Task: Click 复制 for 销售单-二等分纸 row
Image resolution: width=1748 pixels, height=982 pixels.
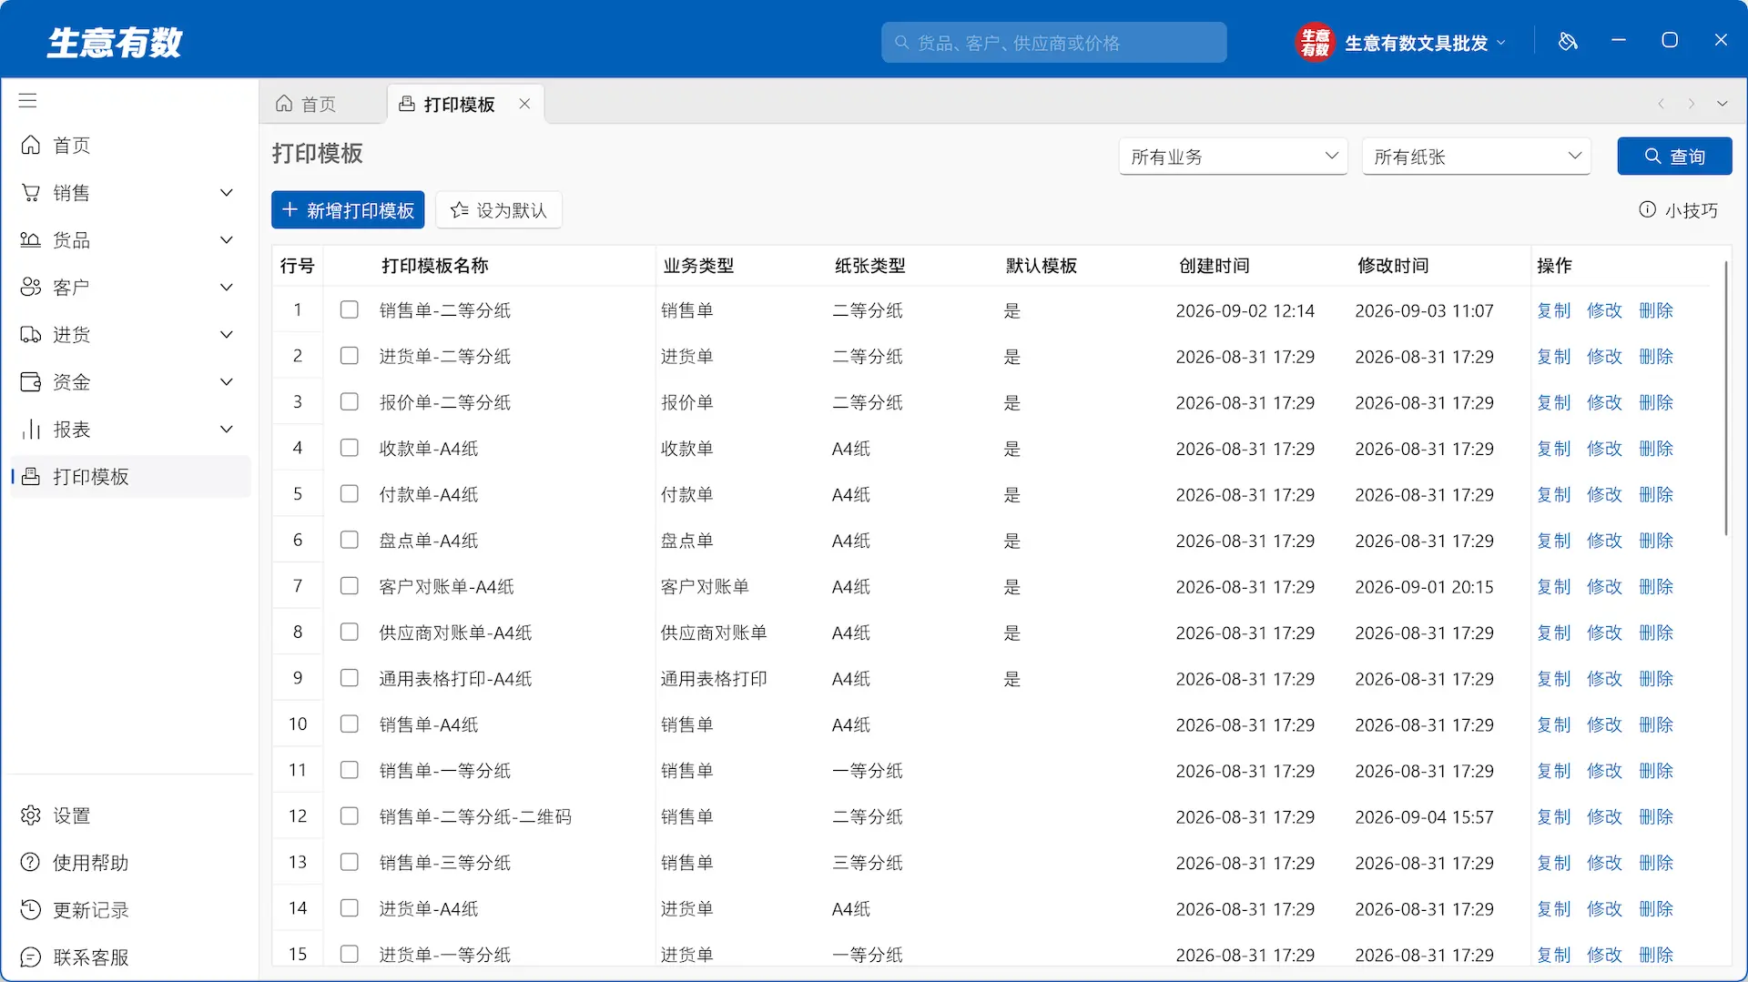Action: (x=1553, y=310)
